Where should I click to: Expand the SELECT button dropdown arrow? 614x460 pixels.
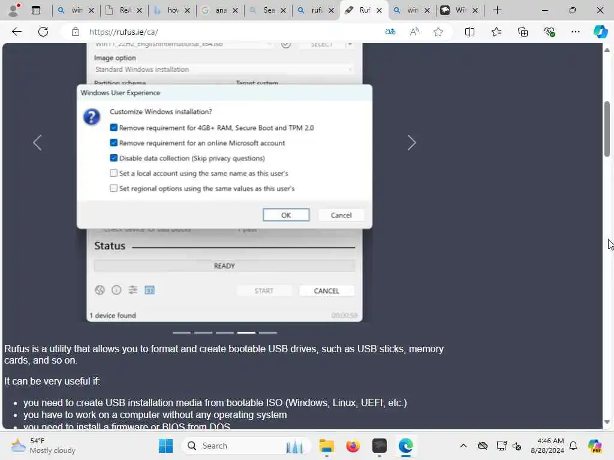[x=350, y=44]
